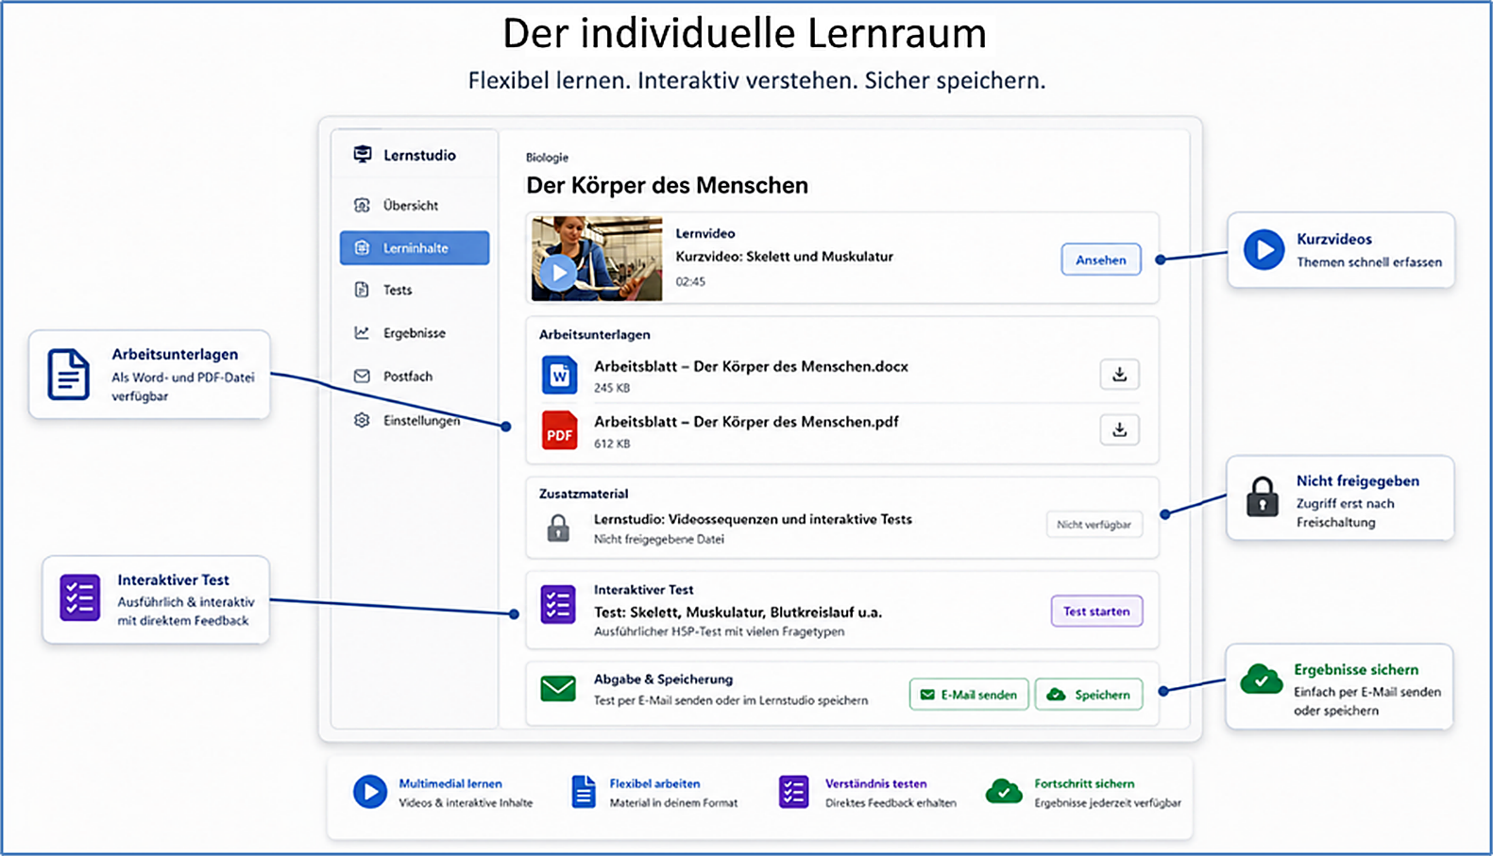
Task: Click the video duration 02:45
Action: pyautogui.click(x=690, y=281)
